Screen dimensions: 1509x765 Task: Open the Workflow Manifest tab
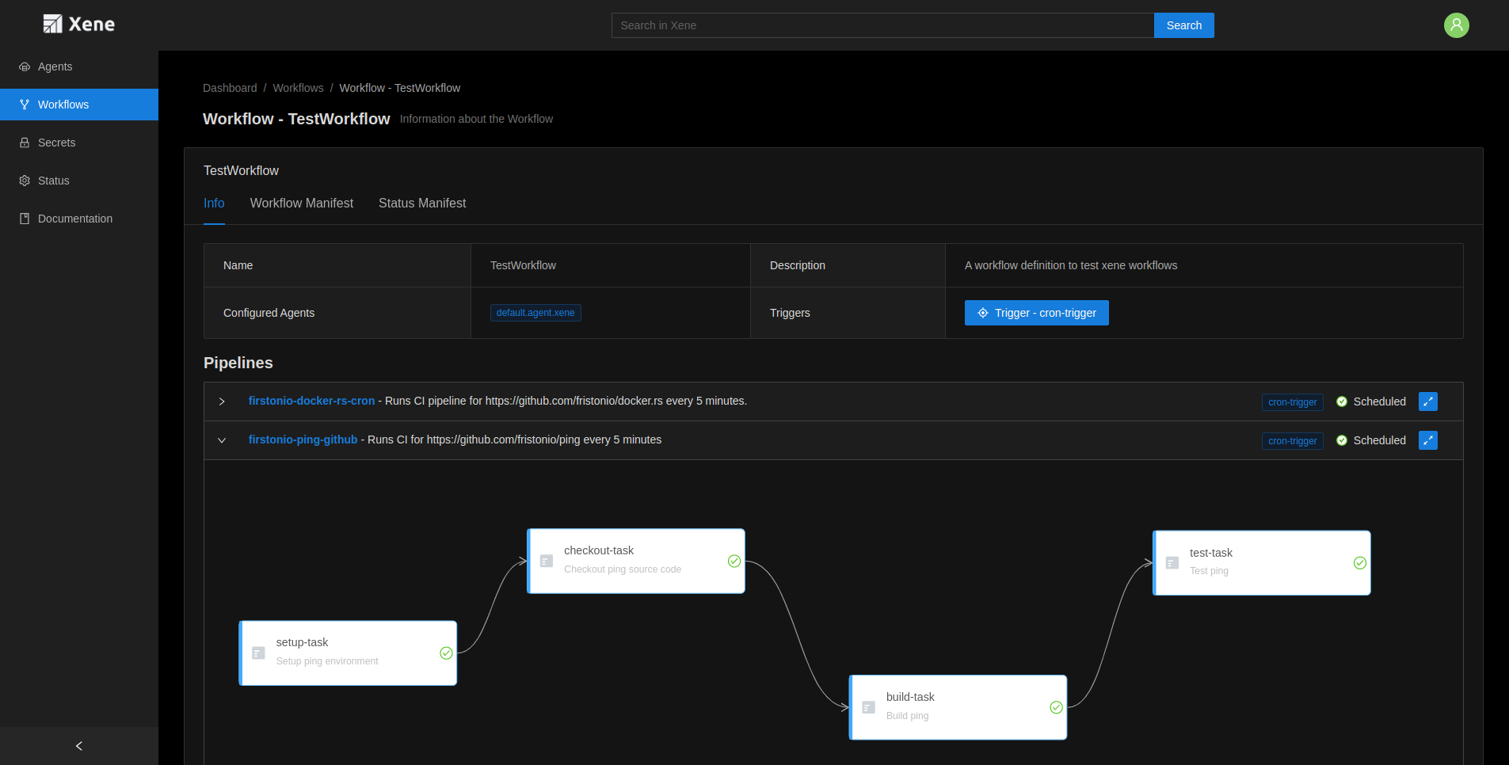click(x=302, y=204)
